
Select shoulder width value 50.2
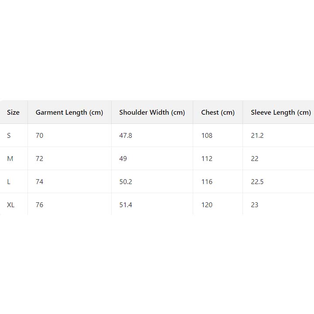tap(126, 182)
